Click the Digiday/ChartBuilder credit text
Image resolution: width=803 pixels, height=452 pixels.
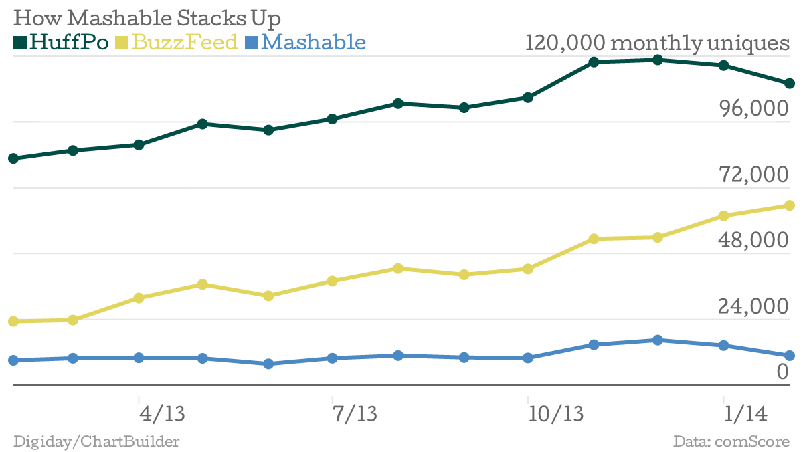[x=96, y=441]
